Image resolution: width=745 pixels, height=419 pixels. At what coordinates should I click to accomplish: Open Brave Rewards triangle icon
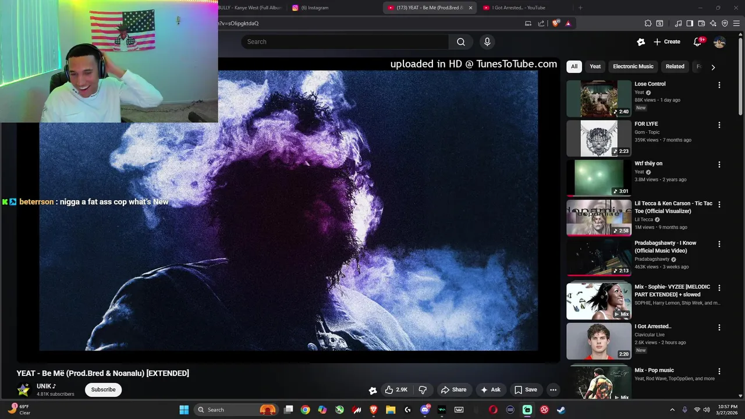pos(568,23)
